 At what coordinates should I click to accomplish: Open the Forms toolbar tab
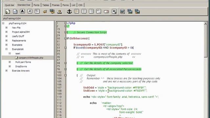pyautogui.click(x=66, y=5)
